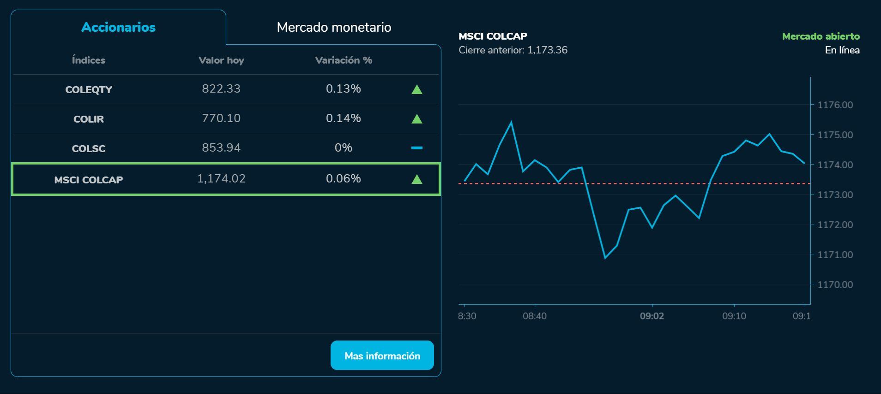
Task: Select the COLSC index name
Action: point(89,148)
